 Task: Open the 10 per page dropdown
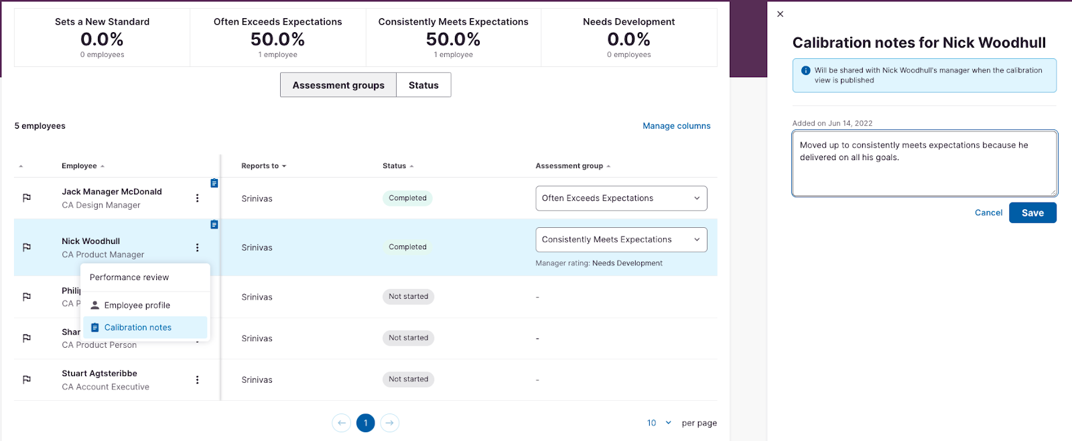[659, 423]
